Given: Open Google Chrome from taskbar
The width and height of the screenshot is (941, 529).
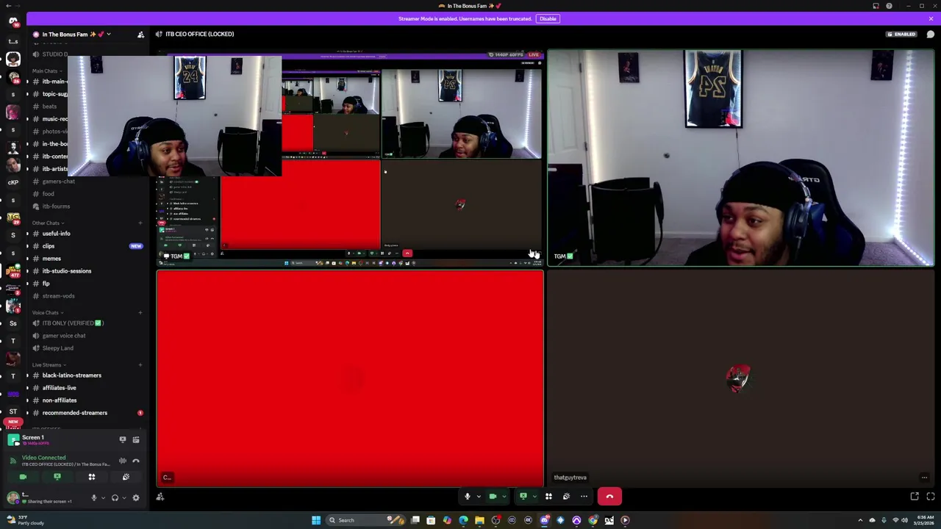Looking at the screenshot, I should point(593,520).
